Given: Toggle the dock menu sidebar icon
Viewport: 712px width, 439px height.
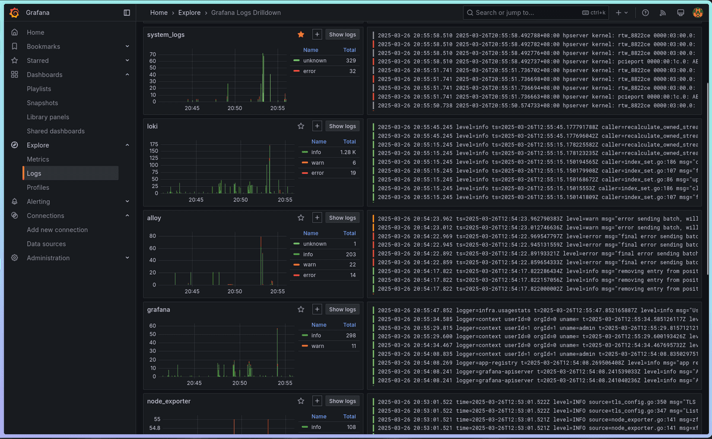Looking at the screenshot, I should tap(127, 12).
